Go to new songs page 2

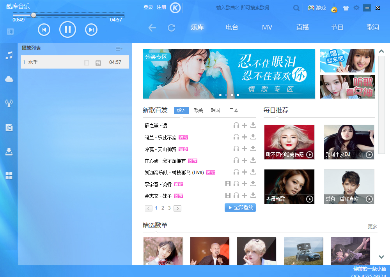coord(163,208)
